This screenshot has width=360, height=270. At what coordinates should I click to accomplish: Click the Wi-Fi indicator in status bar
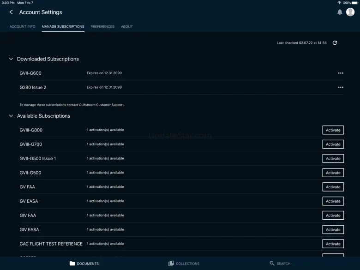(x=339, y=3)
